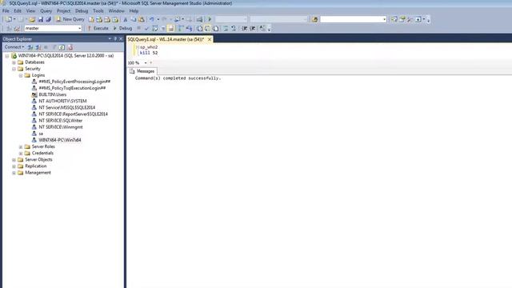Click the Database Engine Query icon
The height and width of the screenshot is (288, 512).
click(x=91, y=19)
